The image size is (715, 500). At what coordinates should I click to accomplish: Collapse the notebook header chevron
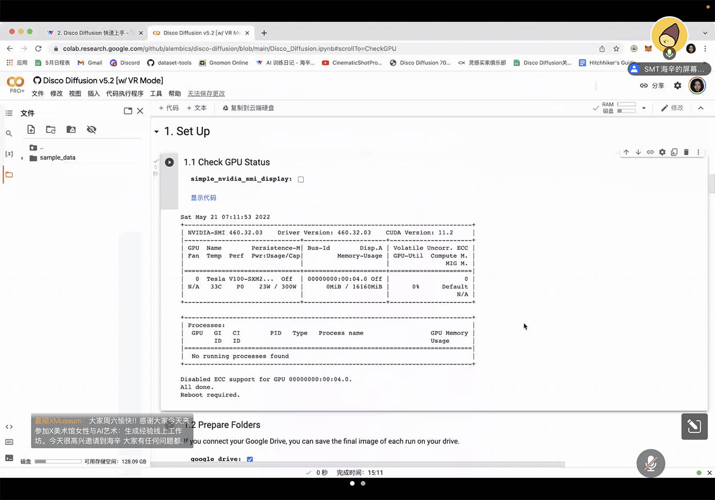point(701,108)
